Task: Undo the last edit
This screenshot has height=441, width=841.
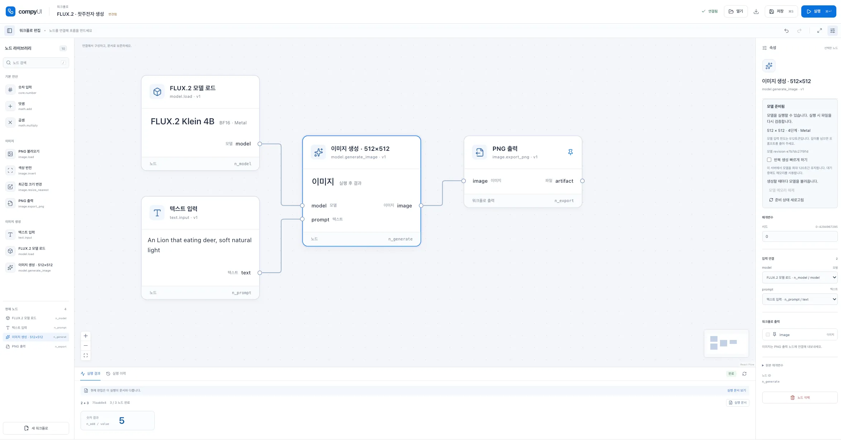Action: (x=786, y=31)
